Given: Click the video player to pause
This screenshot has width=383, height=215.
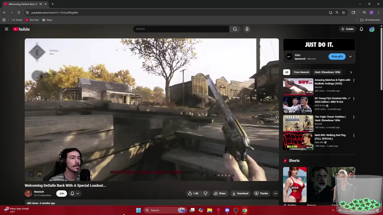Looking at the screenshot, I should [x=152, y=110].
